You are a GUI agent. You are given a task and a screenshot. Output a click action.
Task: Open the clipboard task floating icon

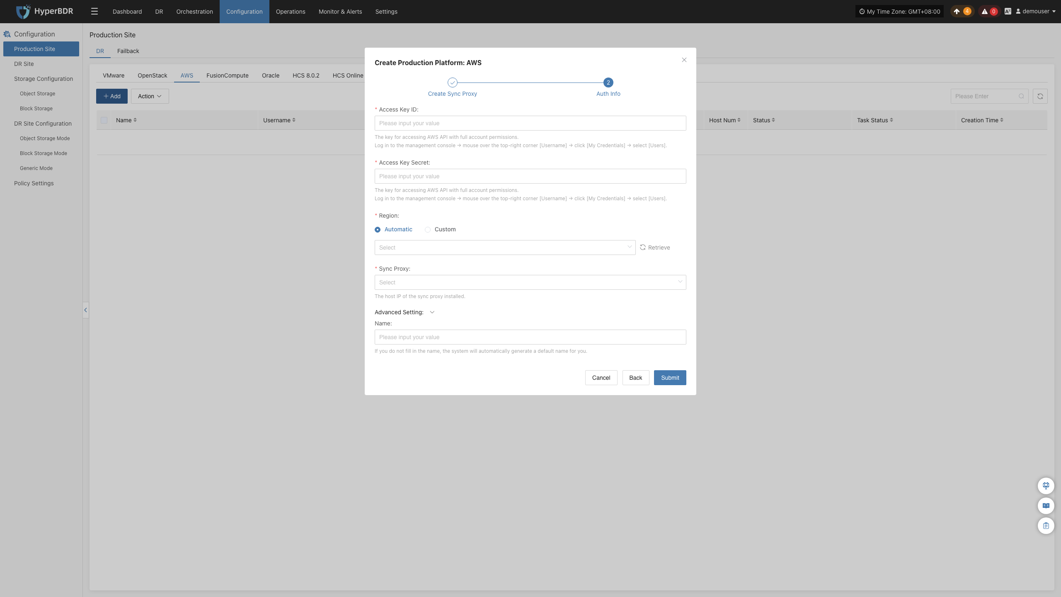tap(1046, 526)
